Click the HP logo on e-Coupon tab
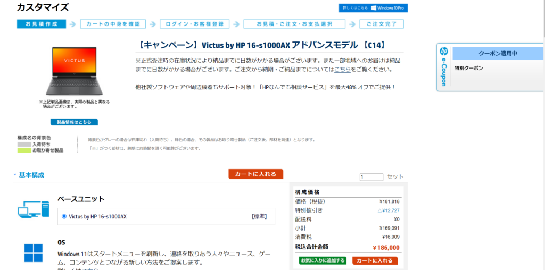Viewport: 545px width, 270px height. [x=443, y=52]
